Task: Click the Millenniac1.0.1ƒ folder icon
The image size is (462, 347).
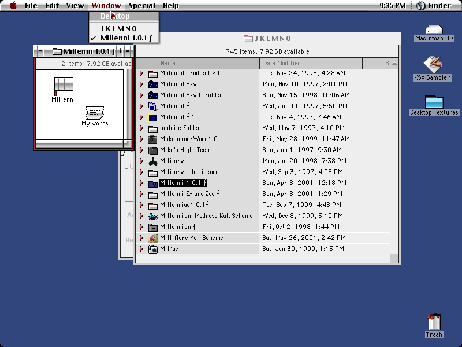Action: 152,205
